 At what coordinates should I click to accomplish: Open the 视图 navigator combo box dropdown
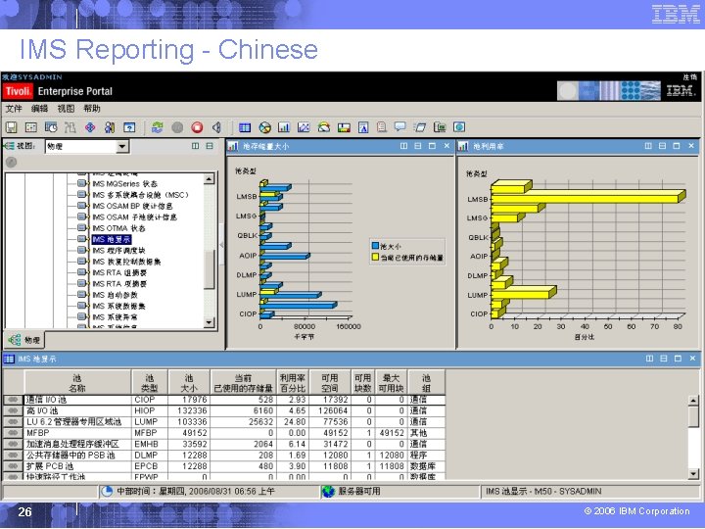click(121, 146)
